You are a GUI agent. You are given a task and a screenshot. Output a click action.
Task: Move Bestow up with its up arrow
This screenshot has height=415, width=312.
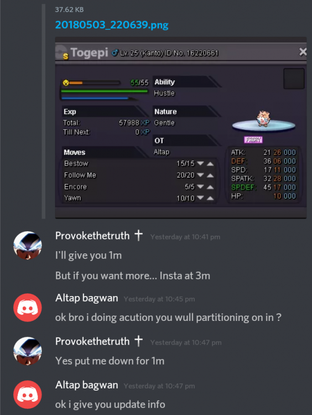(x=210, y=164)
